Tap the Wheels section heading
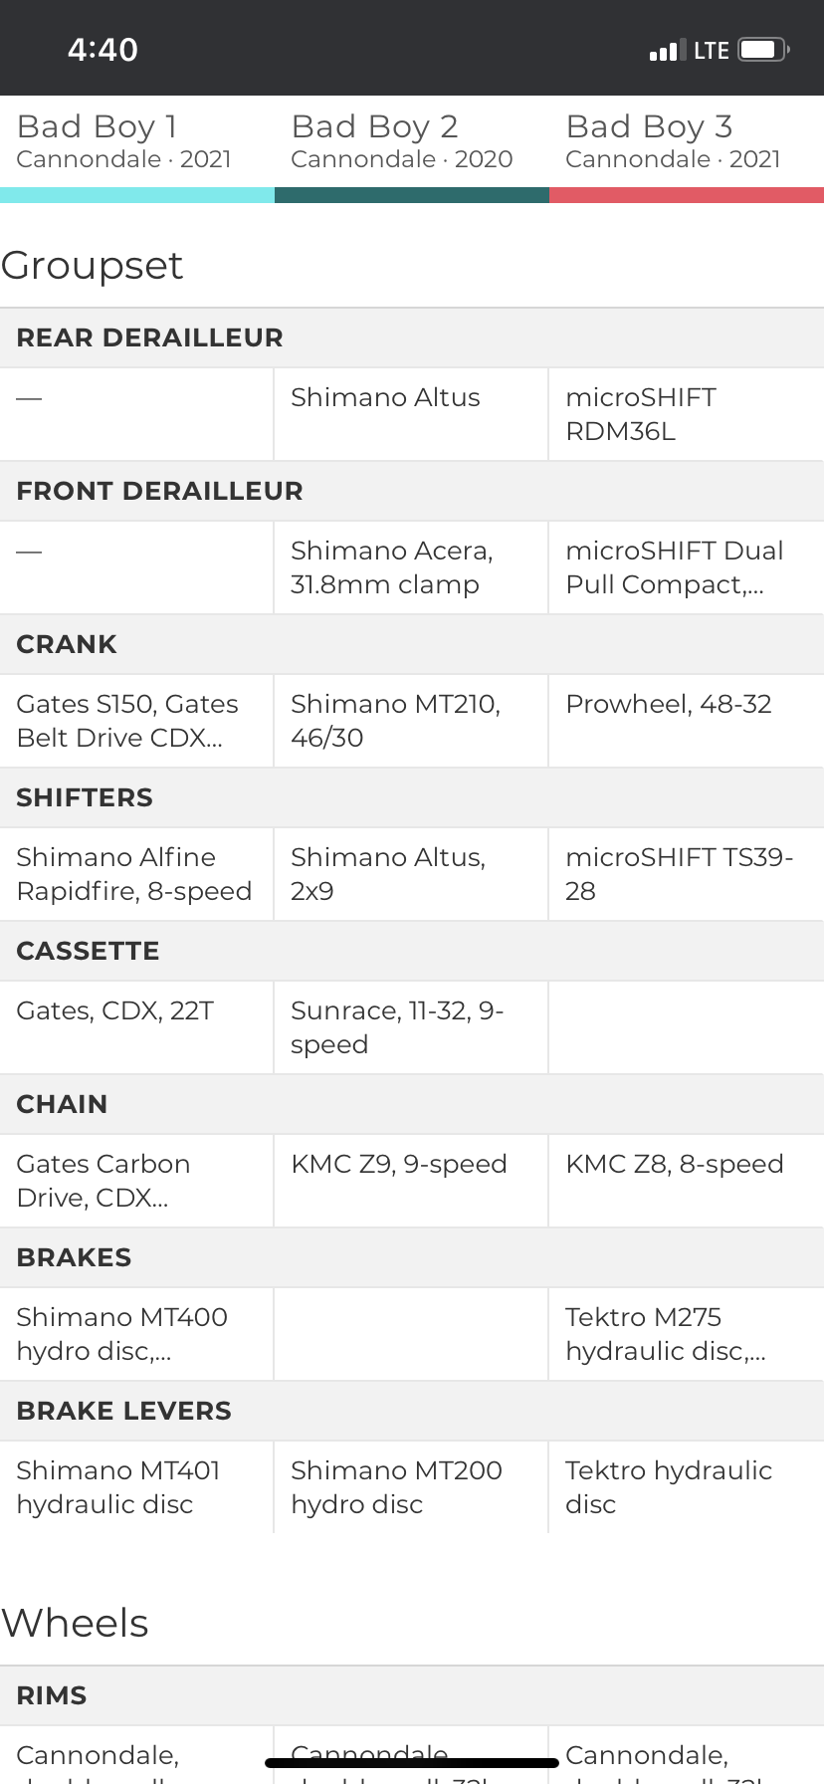 pos(75,1624)
